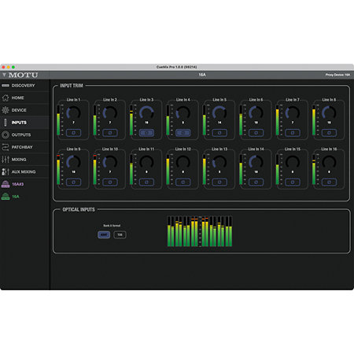
Task: Click the CueMix Pro window title
Action: 177,67
